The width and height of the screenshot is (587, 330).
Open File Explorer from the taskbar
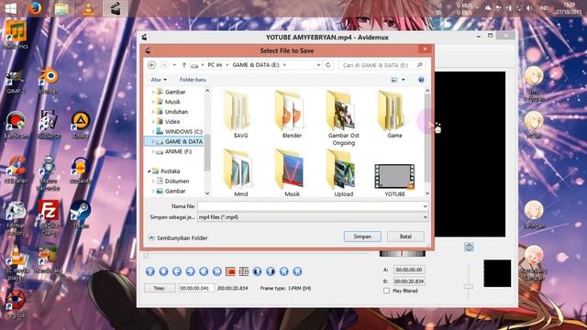61,8
